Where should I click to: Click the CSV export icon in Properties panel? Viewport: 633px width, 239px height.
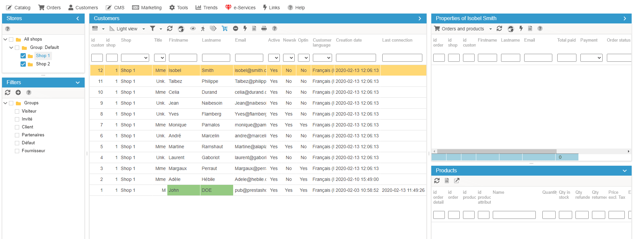click(x=530, y=29)
